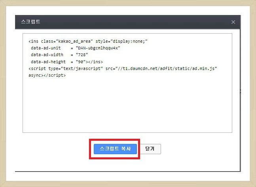This screenshot has width=256, height=187.
Task: Click the ins class="kakao_ad_area" line
Action: click(x=88, y=41)
